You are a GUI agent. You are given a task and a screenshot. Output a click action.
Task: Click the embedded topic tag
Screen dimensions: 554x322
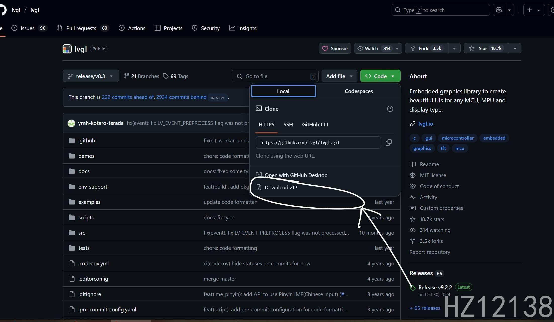(x=494, y=138)
